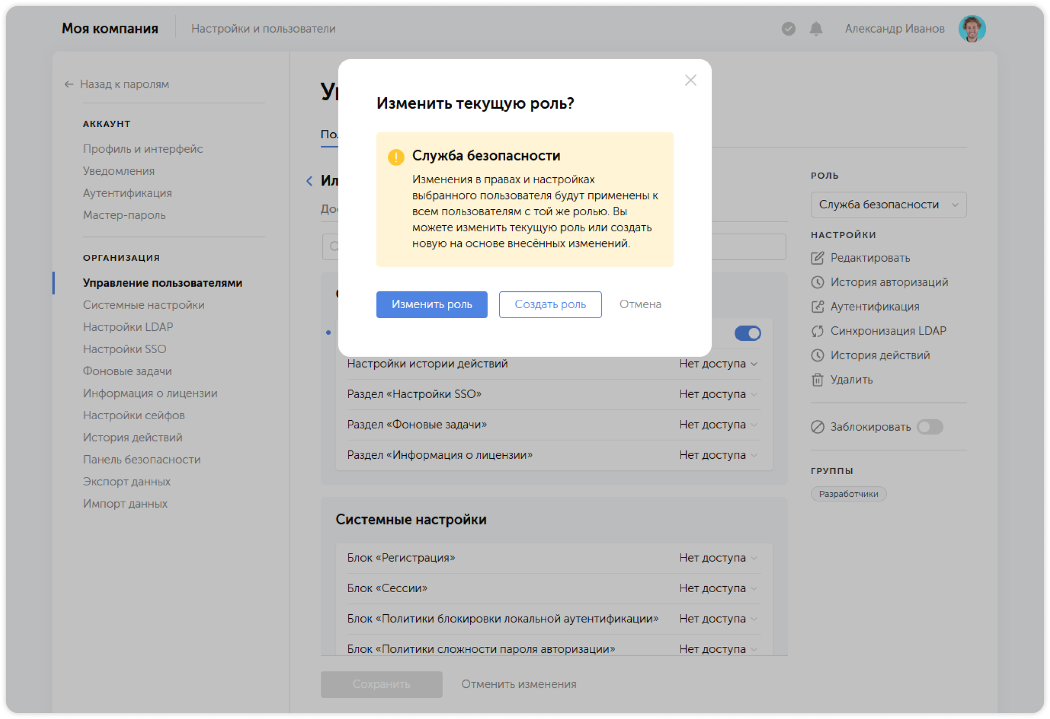Open Системные настройки in sidebar
Viewport: 1050px width, 719px height.
pyautogui.click(x=143, y=305)
